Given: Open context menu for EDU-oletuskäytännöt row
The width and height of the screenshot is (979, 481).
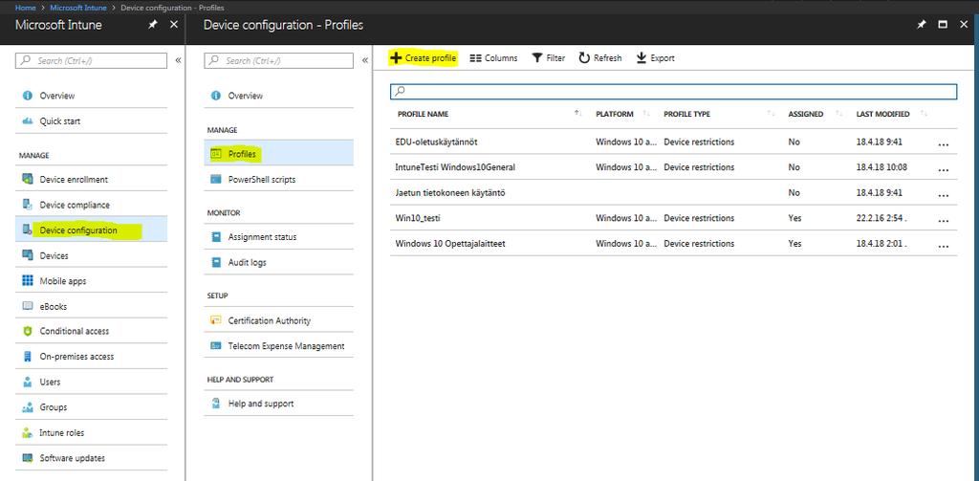Looking at the screenshot, I should click(x=944, y=143).
